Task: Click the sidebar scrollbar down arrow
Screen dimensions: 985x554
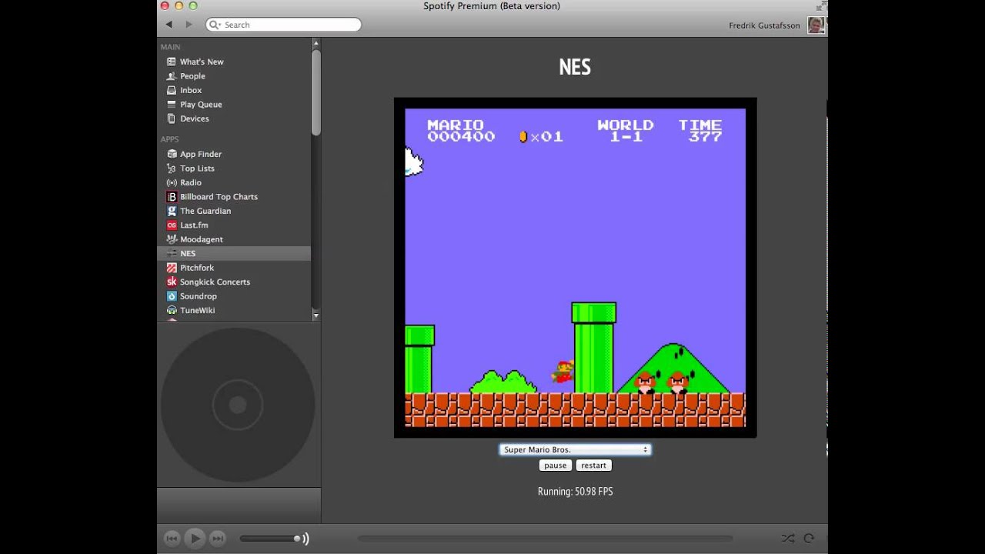Action: 316,315
